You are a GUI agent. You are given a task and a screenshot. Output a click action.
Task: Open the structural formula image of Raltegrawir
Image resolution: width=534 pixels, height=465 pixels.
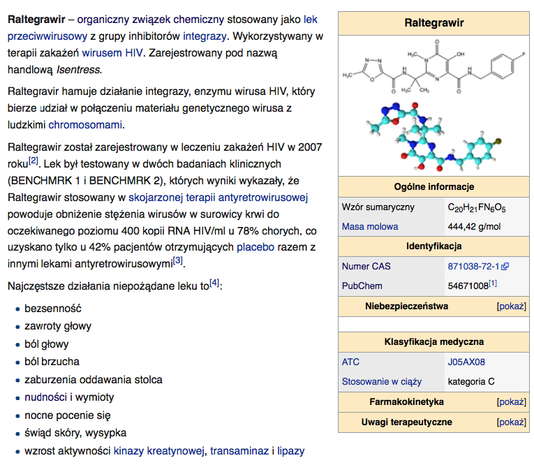[434, 67]
